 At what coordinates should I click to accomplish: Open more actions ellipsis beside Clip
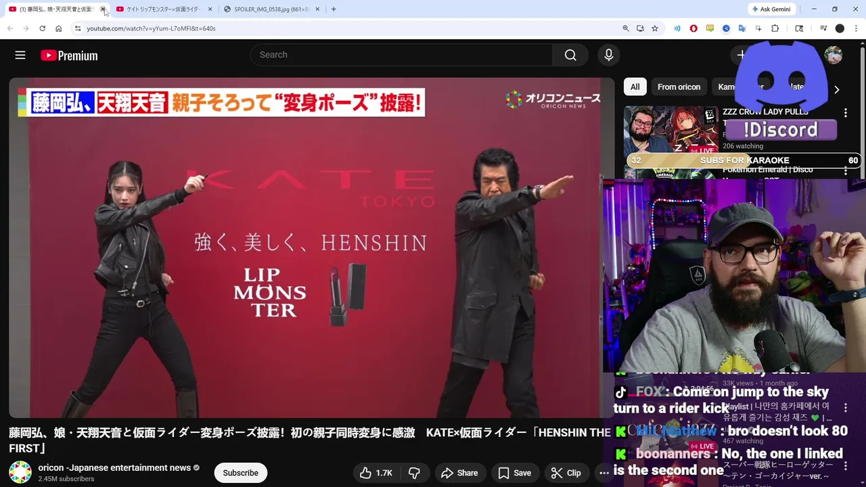click(604, 473)
